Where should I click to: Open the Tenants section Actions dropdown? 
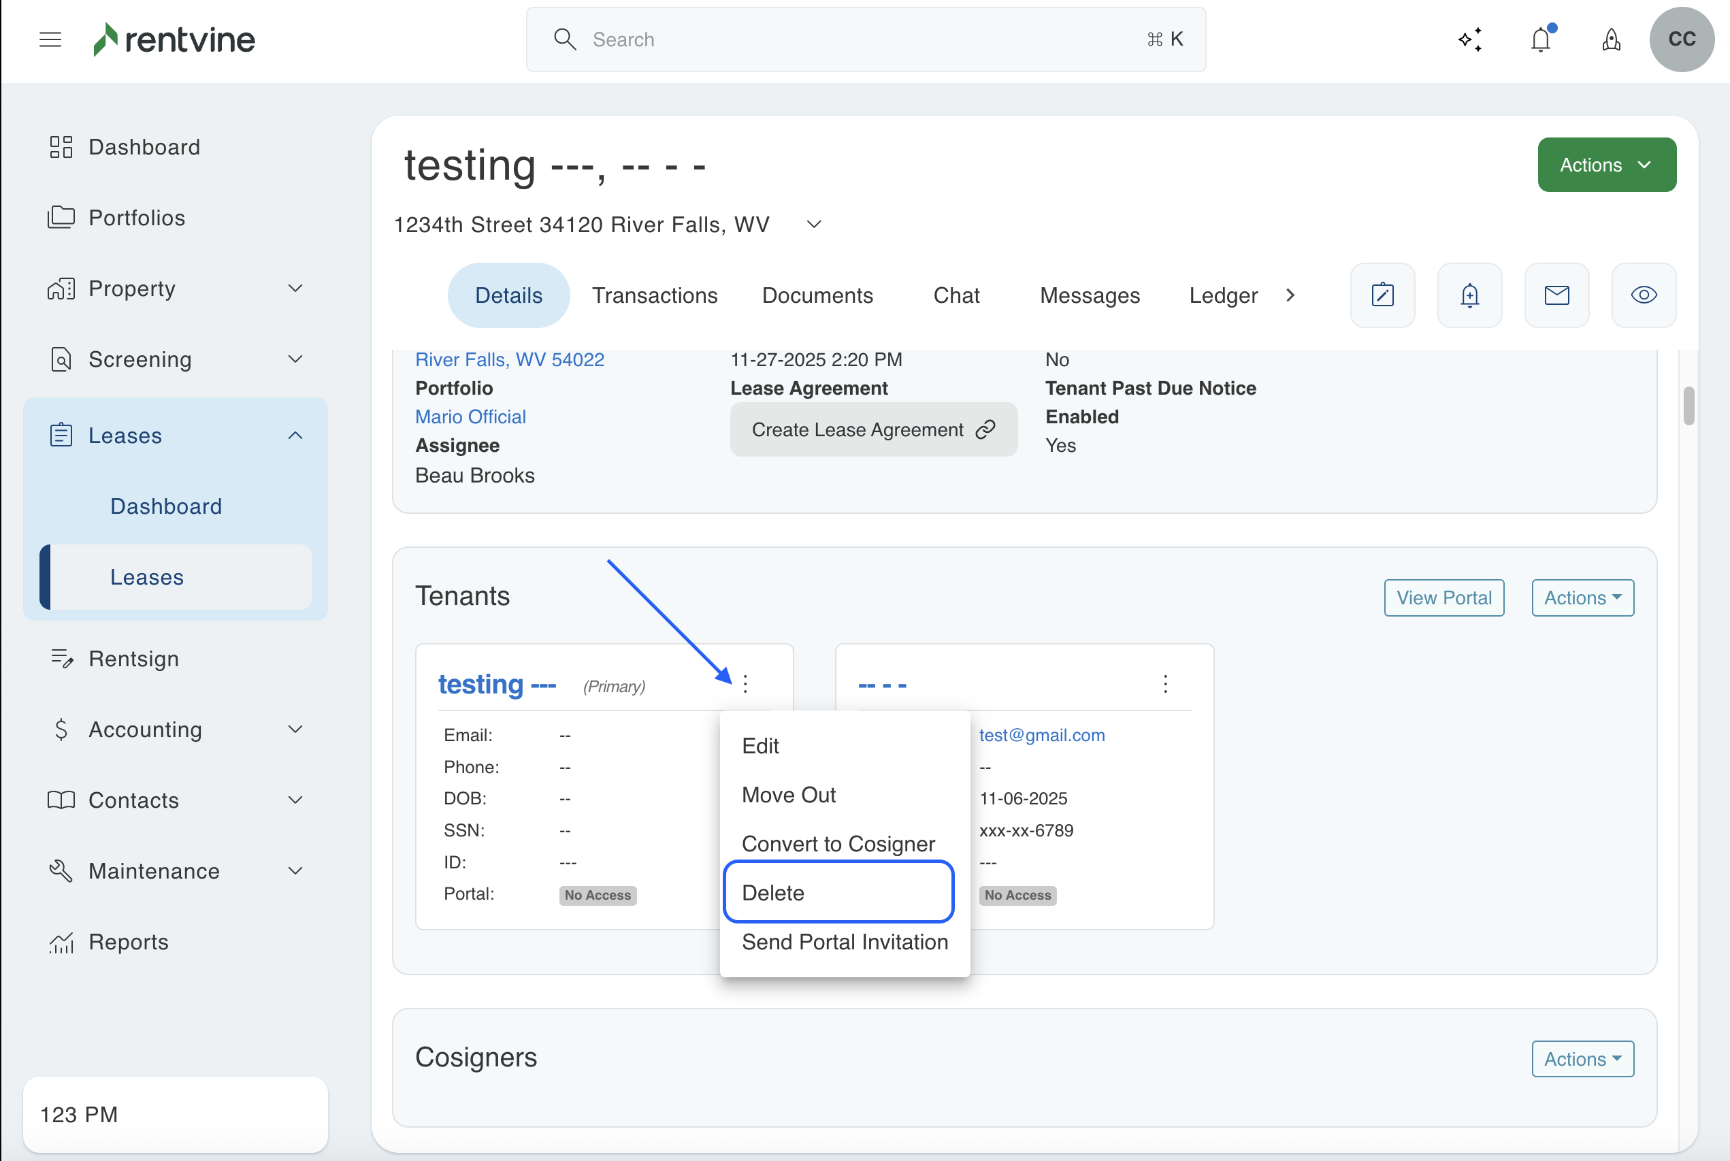click(x=1582, y=598)
